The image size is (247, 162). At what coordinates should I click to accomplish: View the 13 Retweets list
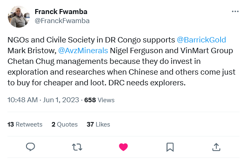coord(25,124)
